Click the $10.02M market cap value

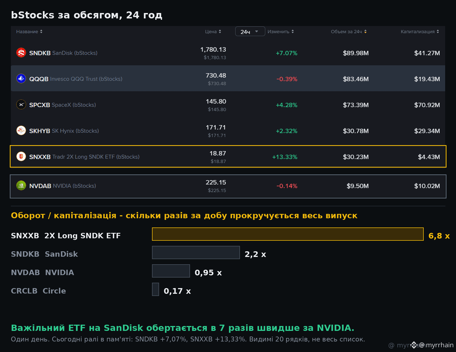click(x=427, y=186)
